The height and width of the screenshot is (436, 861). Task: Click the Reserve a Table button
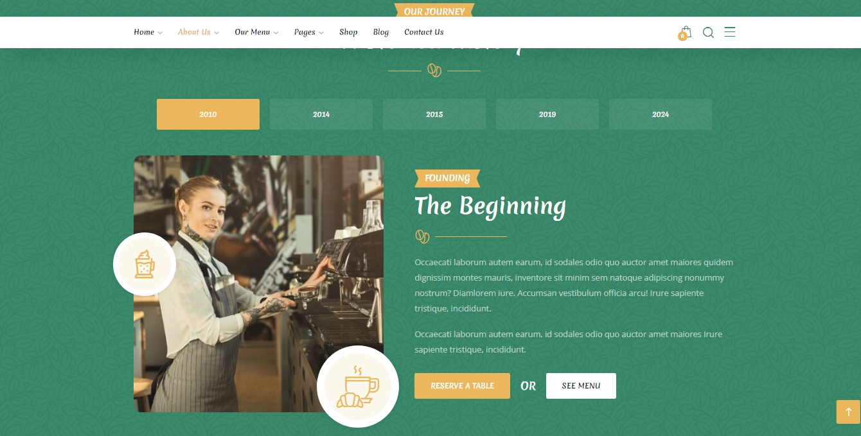462,386
